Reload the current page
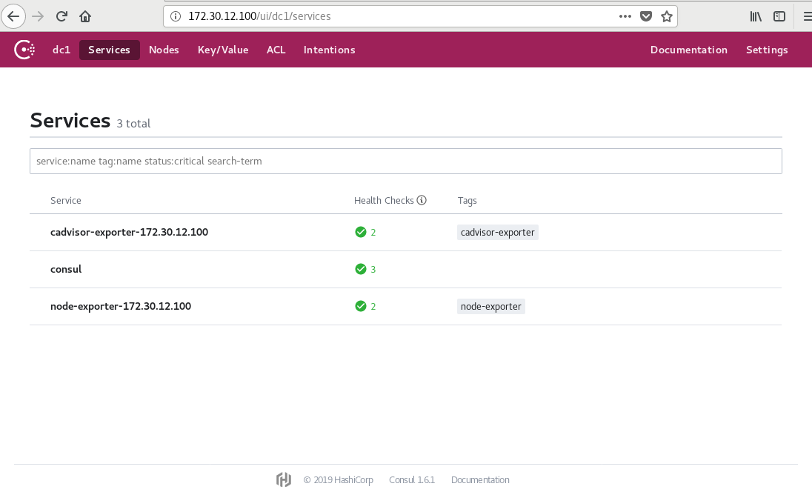812x495 pixels. point(61,16)
